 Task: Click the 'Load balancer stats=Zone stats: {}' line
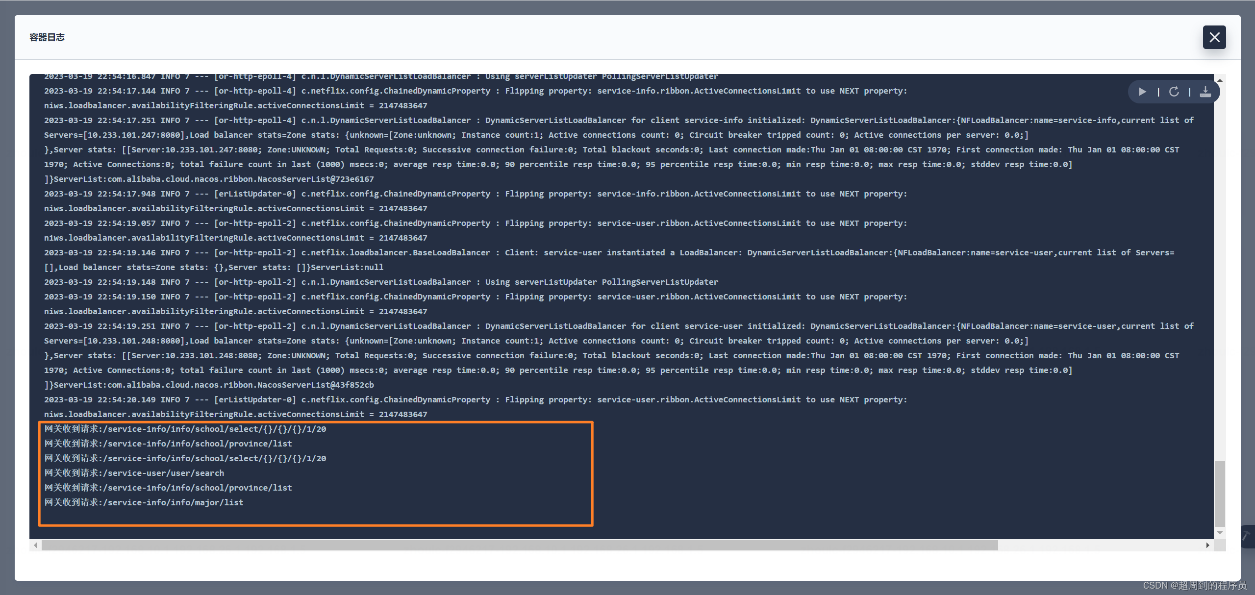[214, 267]
